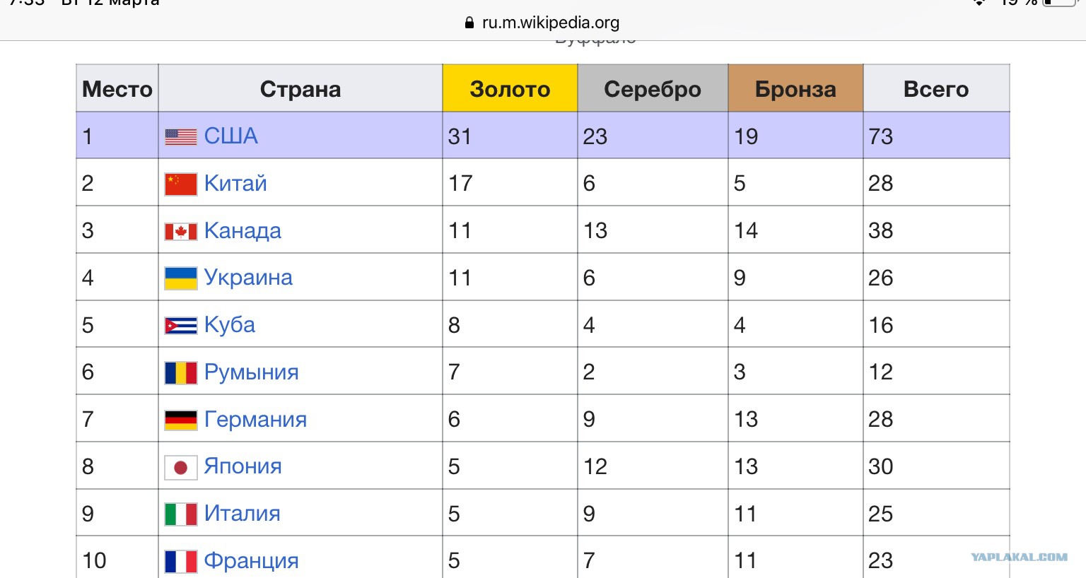Open the Китай country link

[x=235, y=183]
